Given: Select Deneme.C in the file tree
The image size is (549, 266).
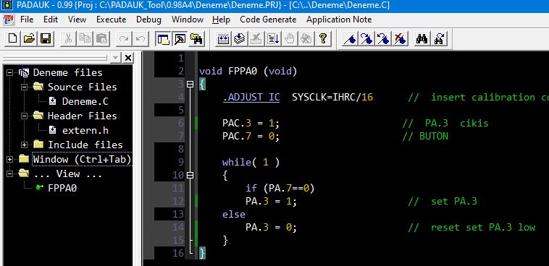Looking at the screenshot, I should point(85,102).
